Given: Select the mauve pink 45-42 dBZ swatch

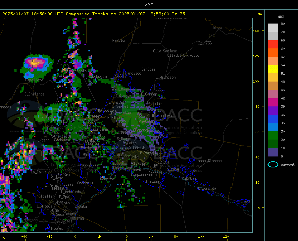Looking at the screenshot, I should [273, 94].
